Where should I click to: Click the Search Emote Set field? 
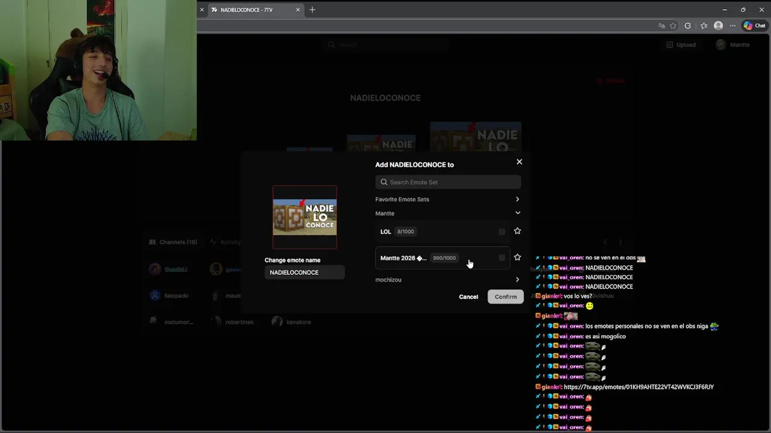click(x=448, y=182)
